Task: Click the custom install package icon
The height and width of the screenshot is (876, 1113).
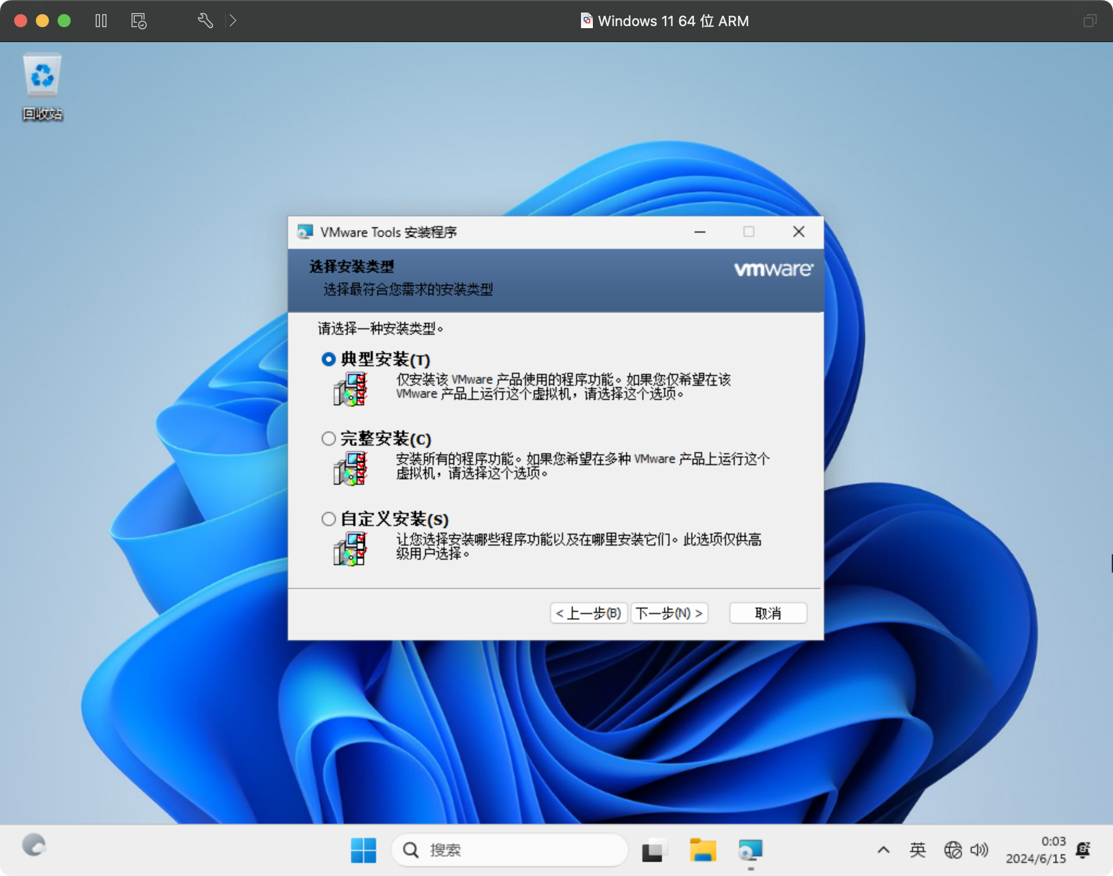Action: click(351, 549)
